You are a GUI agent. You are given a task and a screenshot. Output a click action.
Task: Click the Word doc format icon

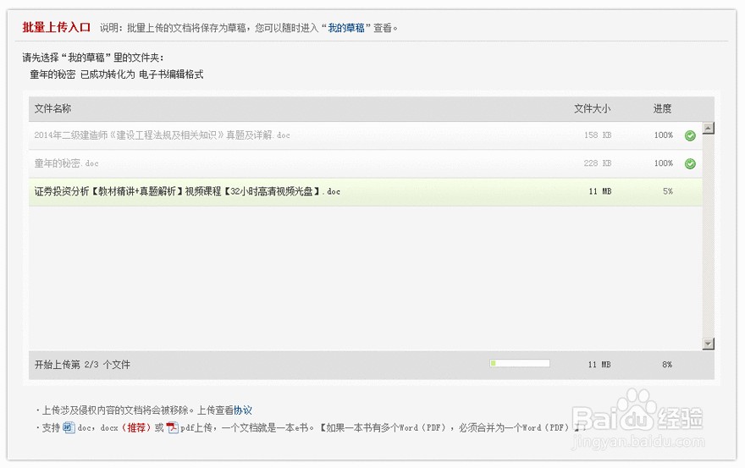69,427
